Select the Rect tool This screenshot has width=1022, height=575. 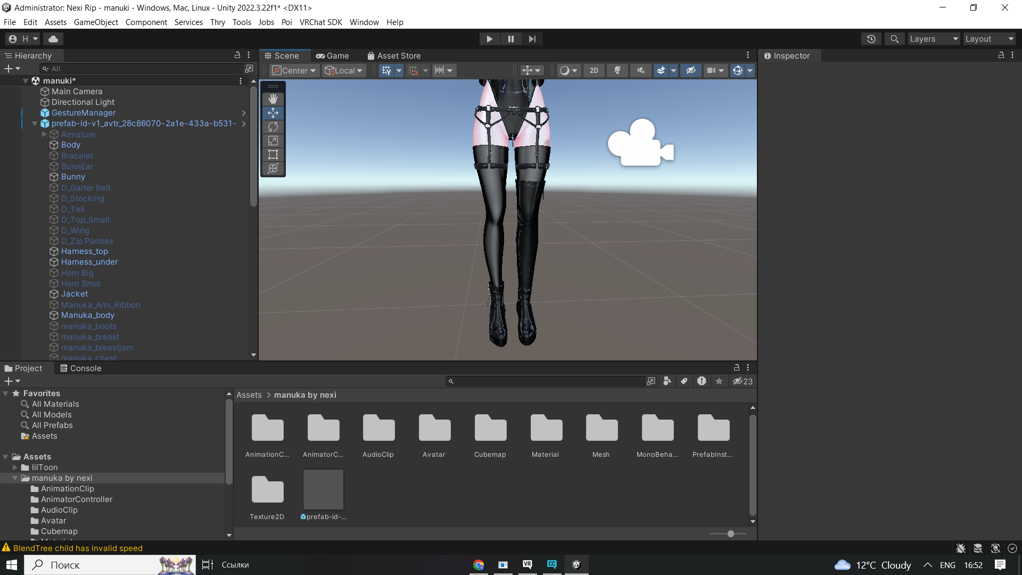pyautogui.click(x=273, y=154)
